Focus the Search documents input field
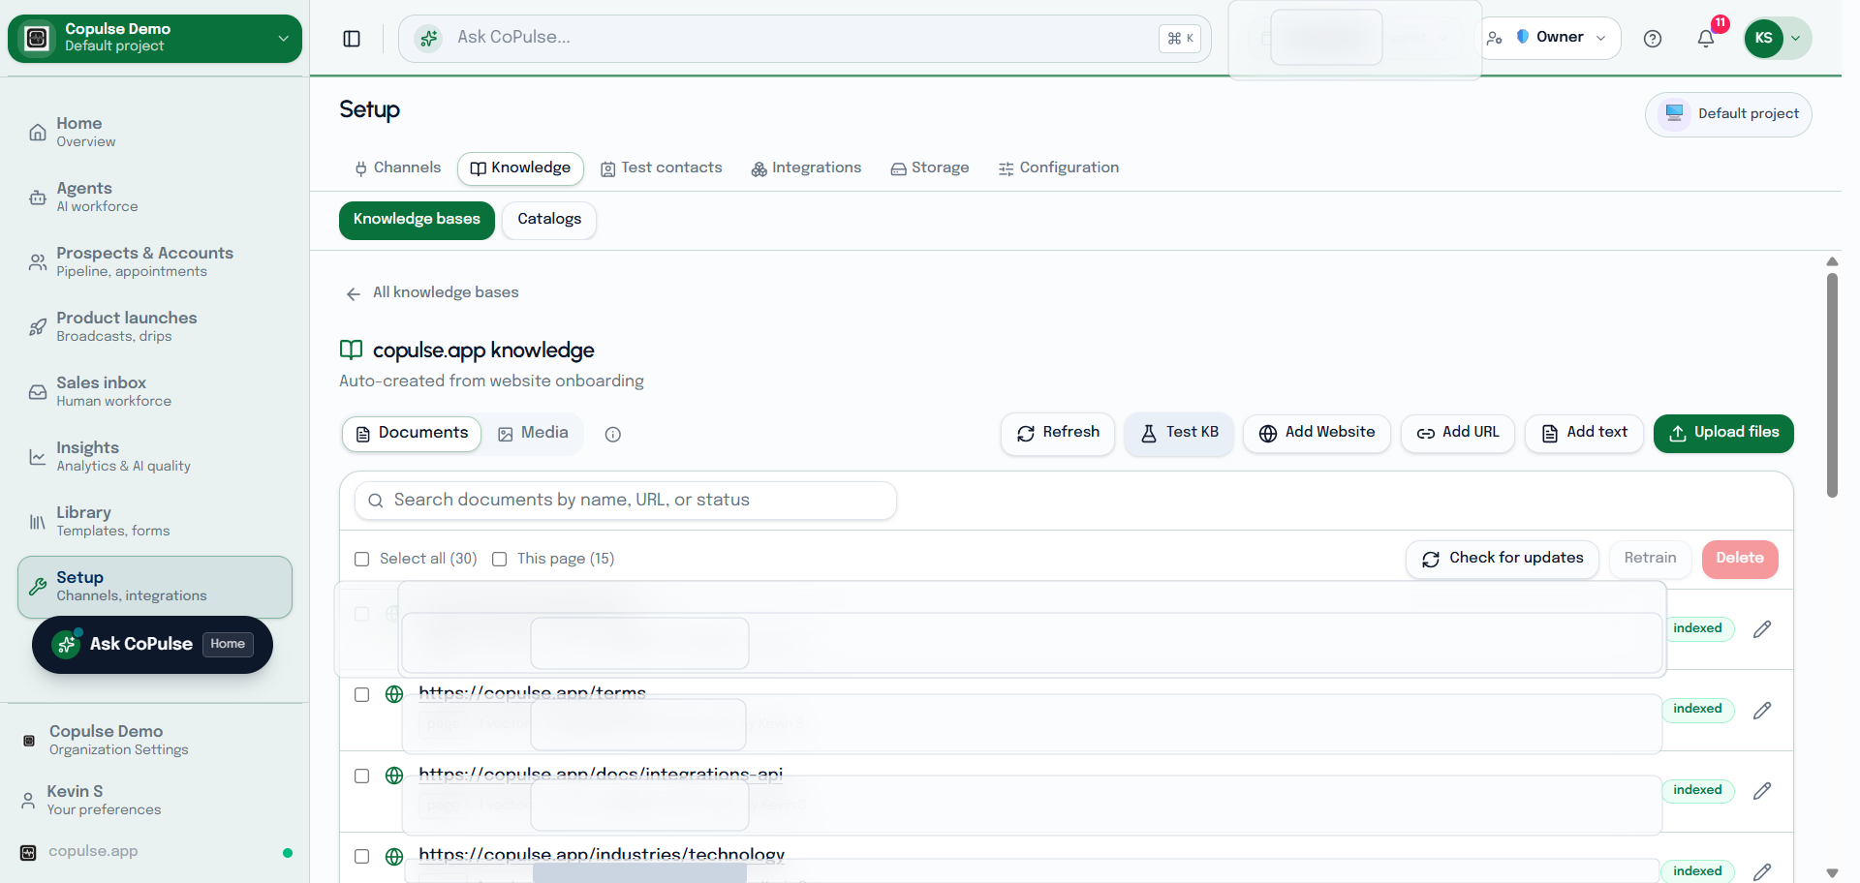 [x=626, y=501]
